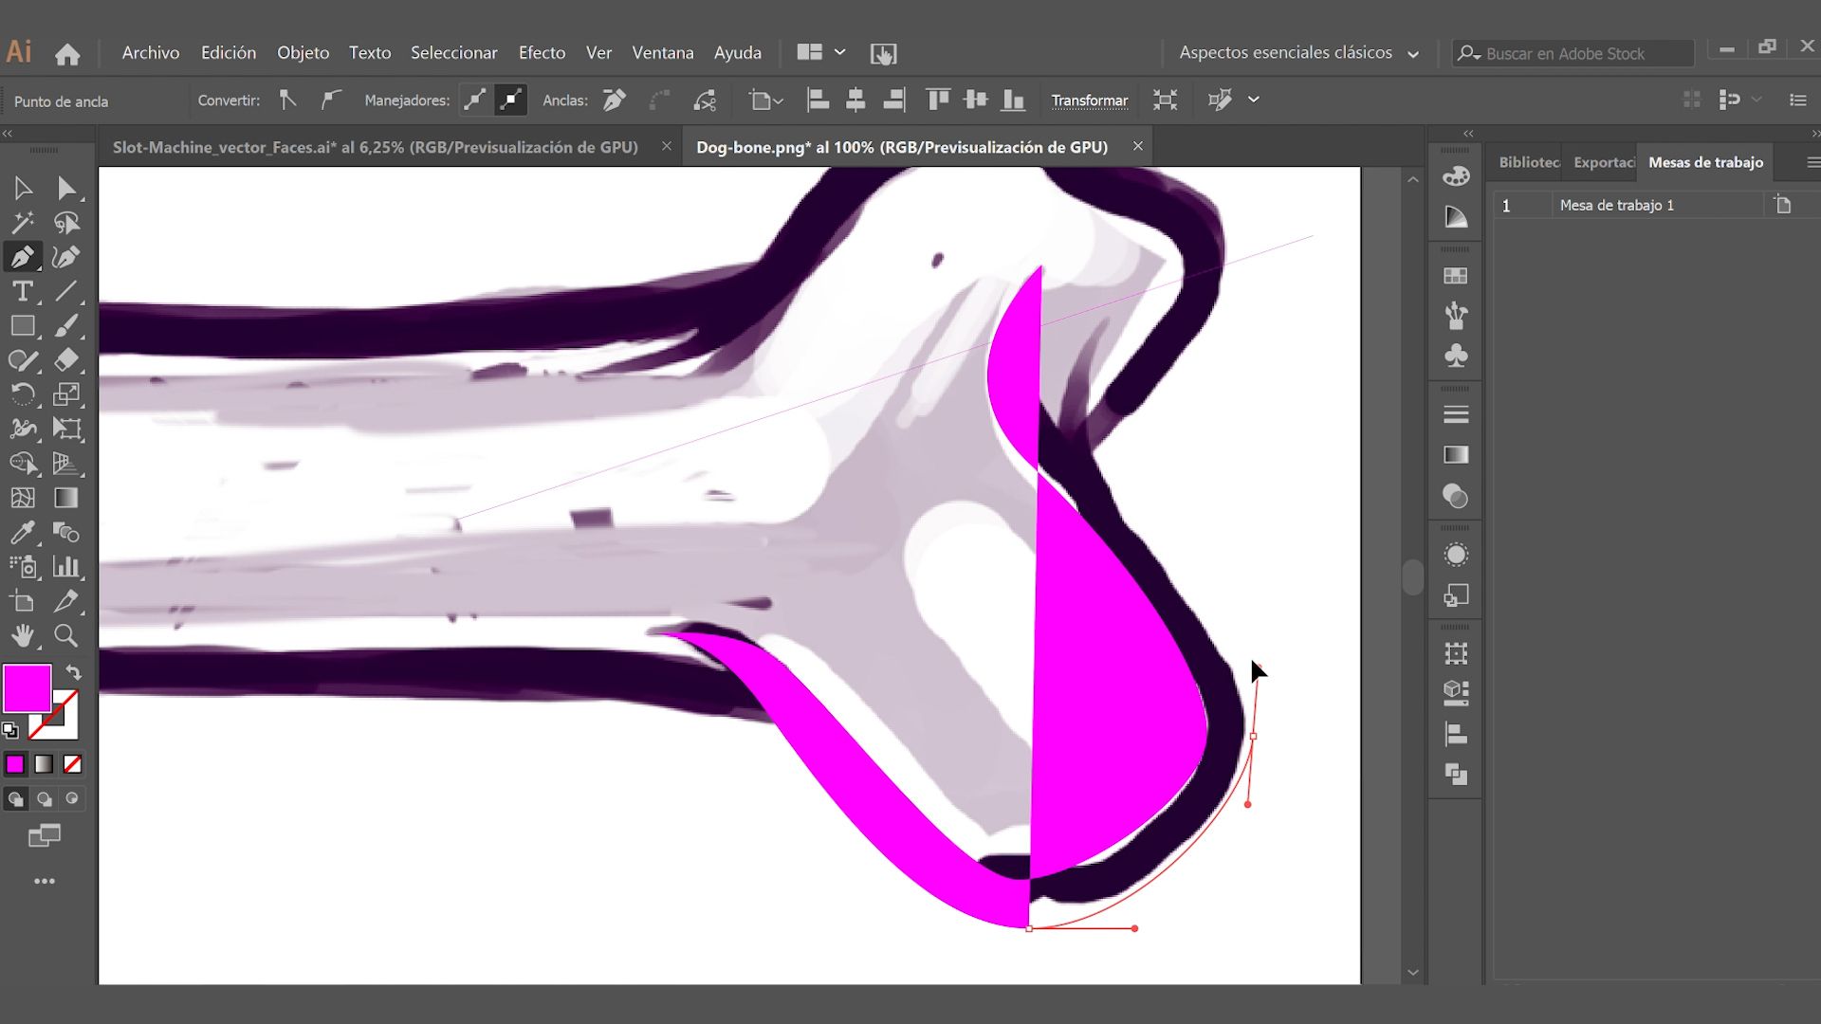The image size is (1821, 1024).
Task: Remove selected anchor points button
Action: click(615, 100)
